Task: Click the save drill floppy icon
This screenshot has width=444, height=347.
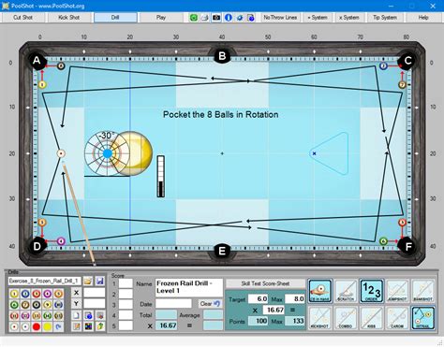Action: click(x=100, y=282)
